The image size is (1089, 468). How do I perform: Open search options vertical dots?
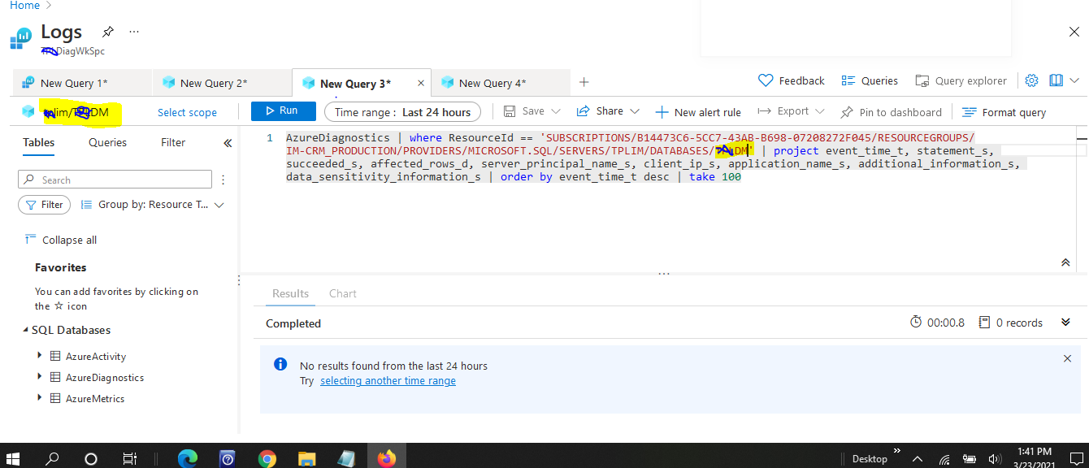pyautogui.click(x=223, y=180)
